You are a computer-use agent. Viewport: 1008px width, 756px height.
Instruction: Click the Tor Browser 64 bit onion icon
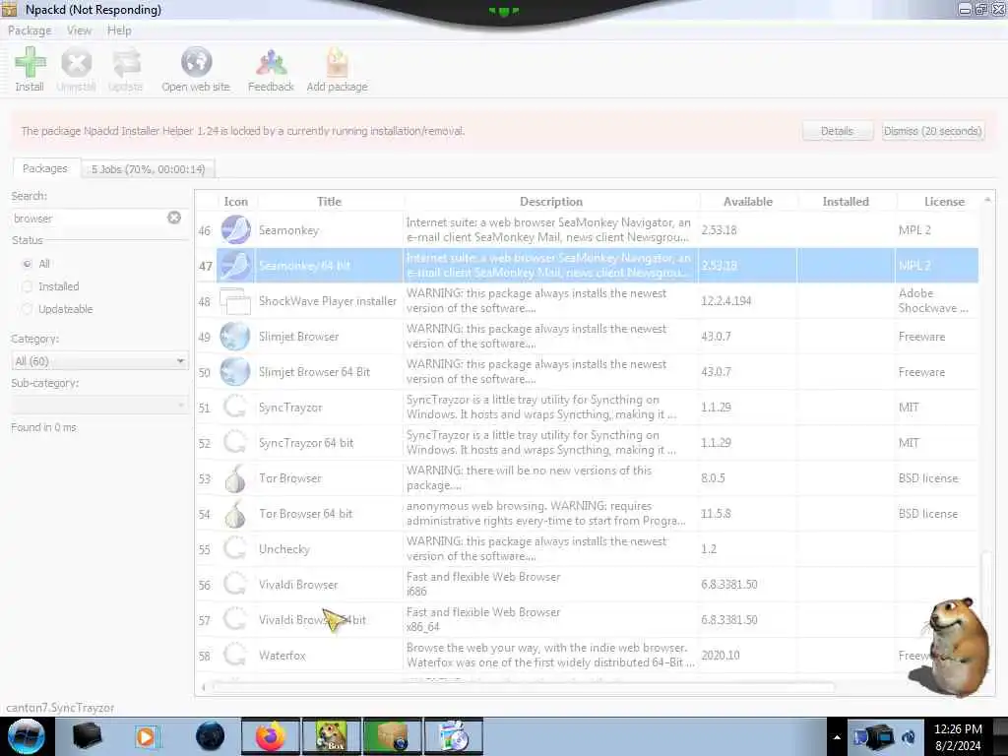pos(235,514)
